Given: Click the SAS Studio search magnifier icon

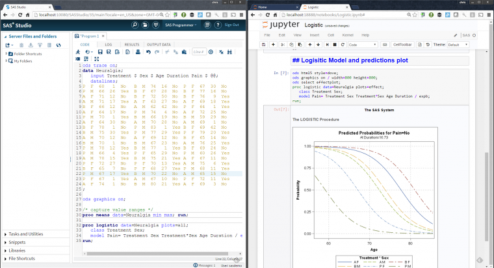Looking at the screenshot, I should (x=135, y=25).
